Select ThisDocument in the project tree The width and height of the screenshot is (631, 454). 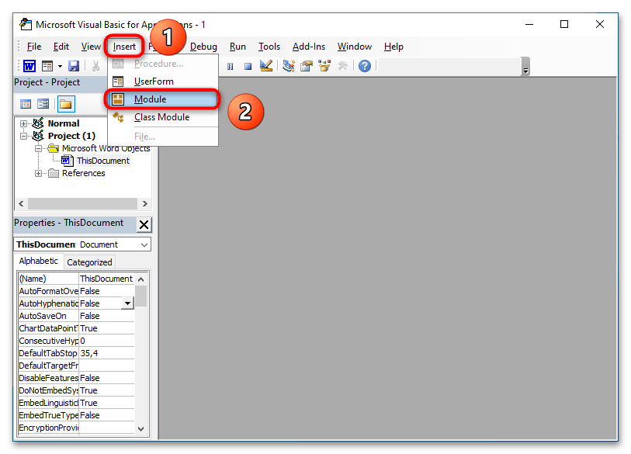tap(102, 161)
